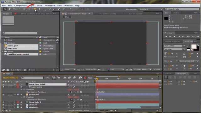Select the Rectangle mask shape tool

[x=35, y=9]
